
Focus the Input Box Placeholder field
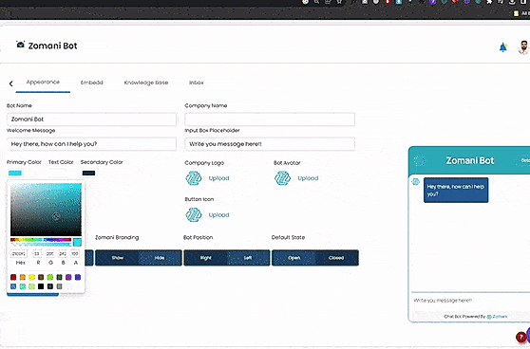click(x=270, y=144)
